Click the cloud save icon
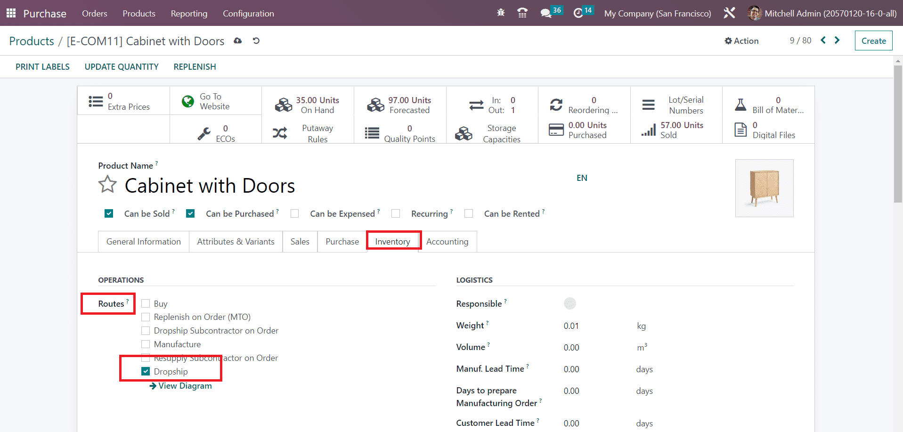Screen dimensions: 903x432 point(238,41)
